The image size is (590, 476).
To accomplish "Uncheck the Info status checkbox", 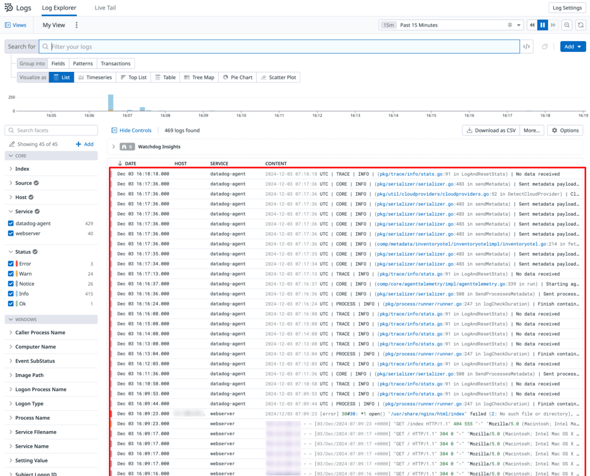I will [11, 294].
